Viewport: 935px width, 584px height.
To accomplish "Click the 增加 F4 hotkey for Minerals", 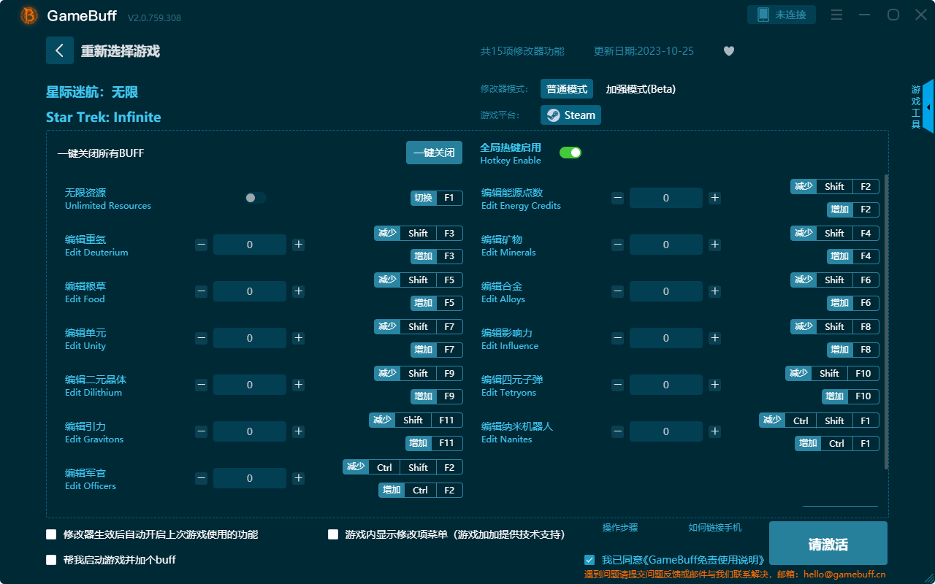I will (x=853, y=256).
